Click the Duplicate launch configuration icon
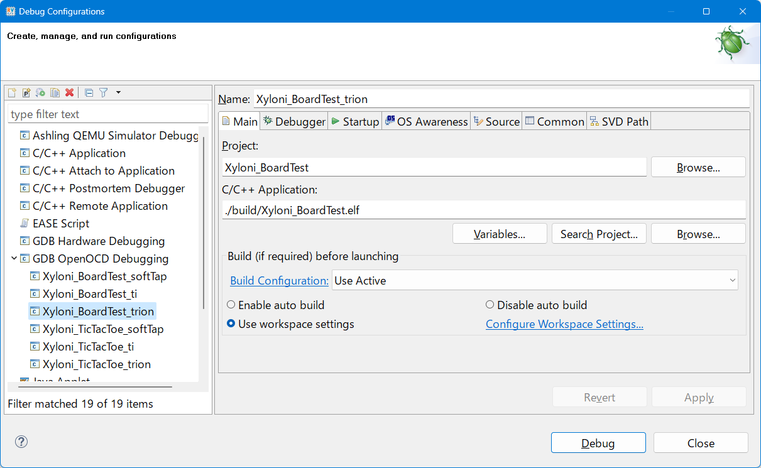Screen dimensions: 761x468 [x=55, y=93]
